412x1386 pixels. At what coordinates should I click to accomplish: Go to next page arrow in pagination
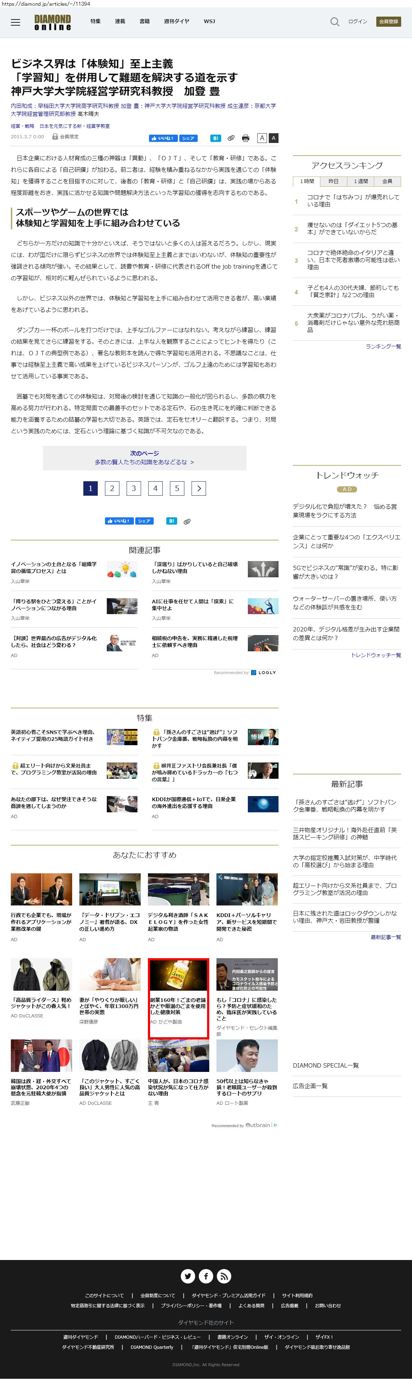pyautogui.click(x=198, y=488)
